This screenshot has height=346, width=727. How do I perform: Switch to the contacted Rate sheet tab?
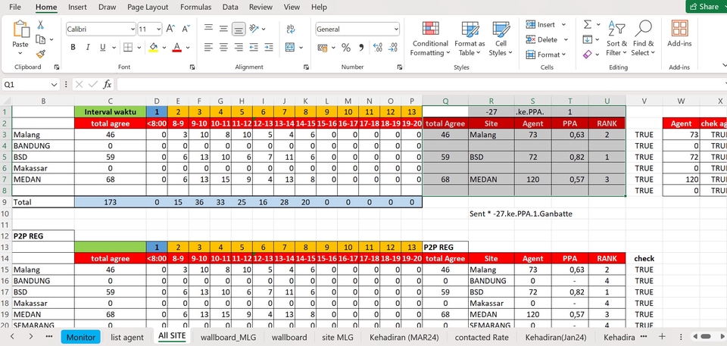tap(482, 337)
